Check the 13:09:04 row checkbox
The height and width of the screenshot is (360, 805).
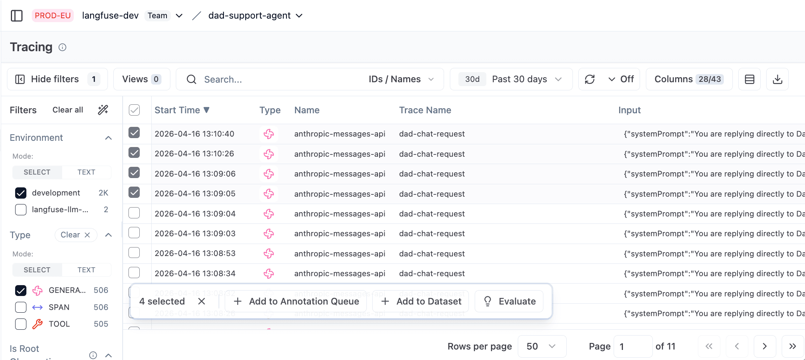point(134,213)
